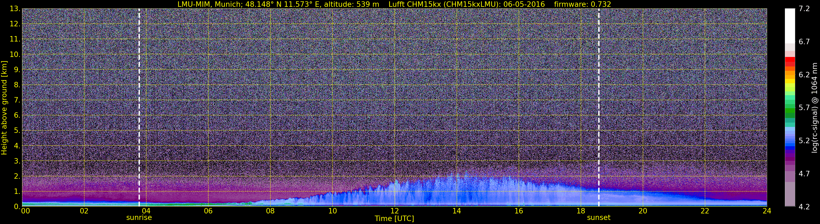Click the height axis tick '13.'
Viewport: 820px width, 224px height.
tap(15, 9)
